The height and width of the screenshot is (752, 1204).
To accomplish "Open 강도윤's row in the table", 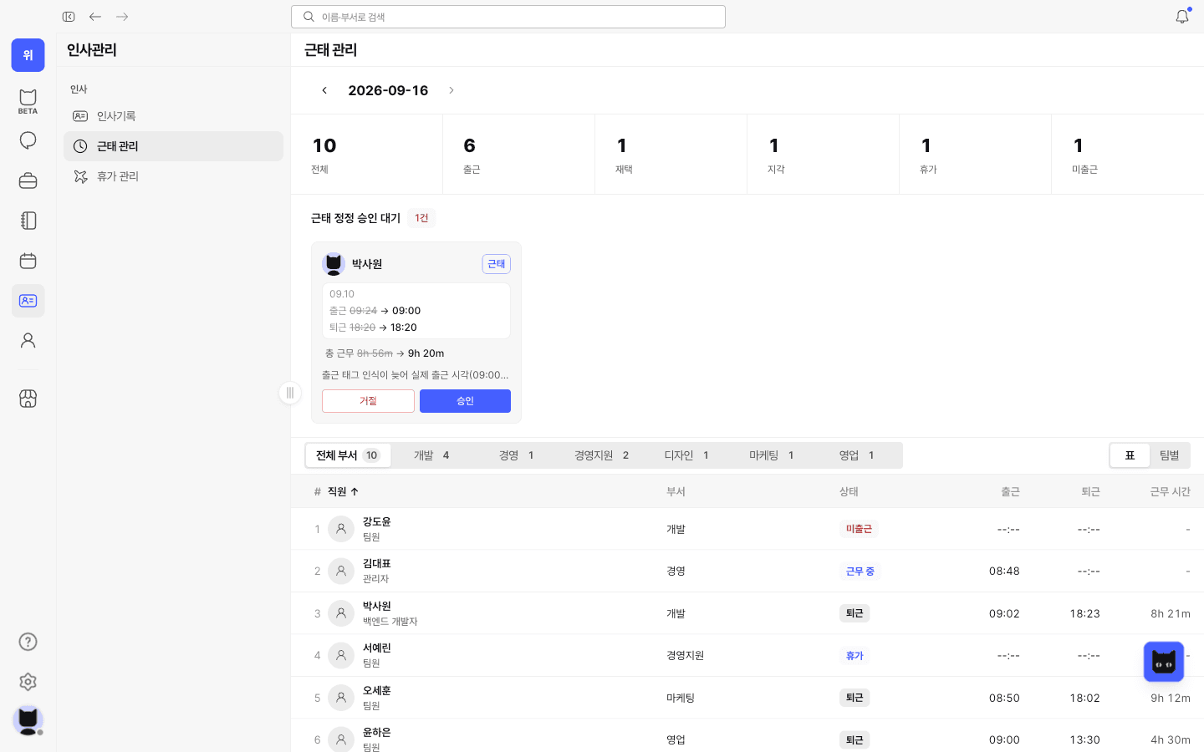I will [747, 529].
